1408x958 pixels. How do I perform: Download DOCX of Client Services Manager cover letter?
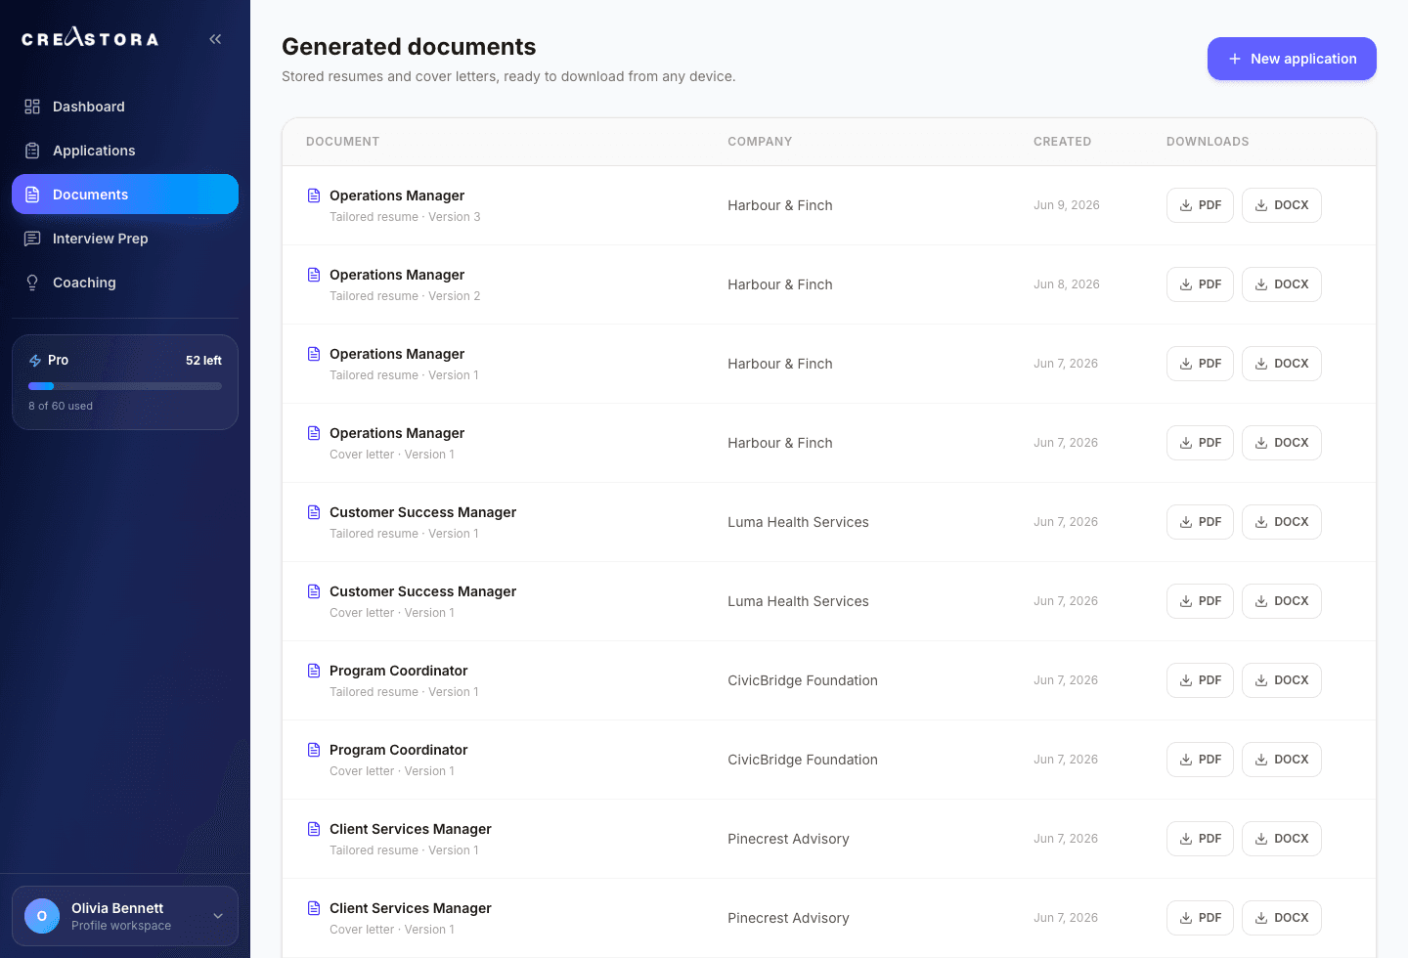1281,918
